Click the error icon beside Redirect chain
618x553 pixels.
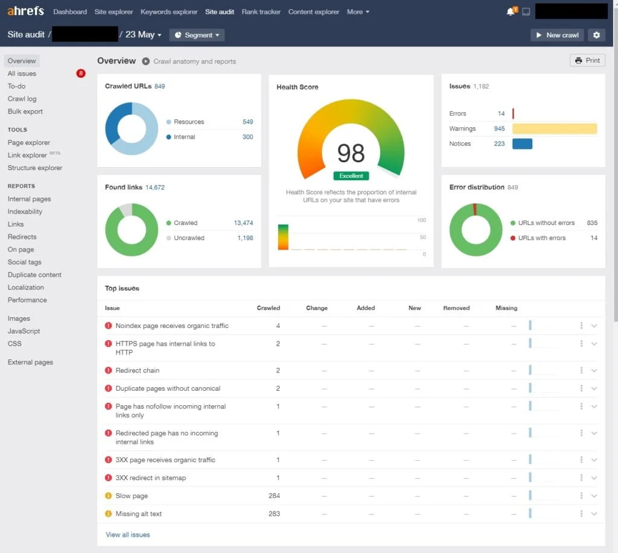(x=109, y=370)
